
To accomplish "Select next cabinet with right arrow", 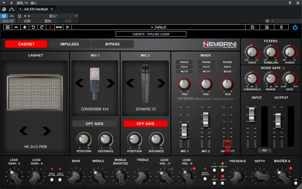I will pos(47,131).
